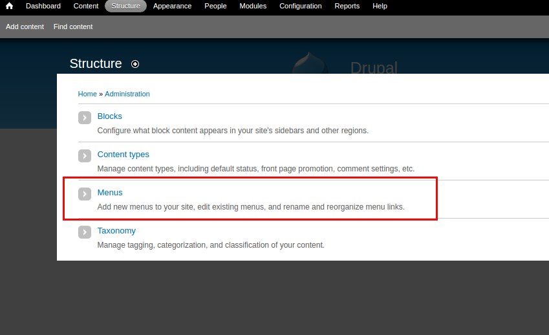Click the arrow icon next to Blocks

click(85, 118)
